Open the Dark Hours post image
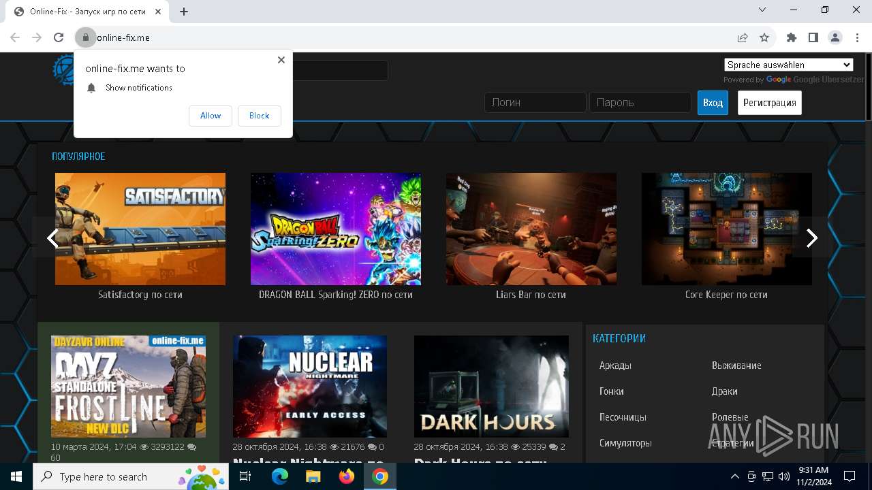Image resolution: width=872 pixels, height=490 pixels. coord(491,386)
